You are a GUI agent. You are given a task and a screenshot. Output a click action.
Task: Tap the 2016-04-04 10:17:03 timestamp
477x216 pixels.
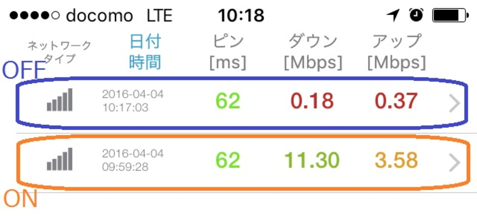pos(132,101)
